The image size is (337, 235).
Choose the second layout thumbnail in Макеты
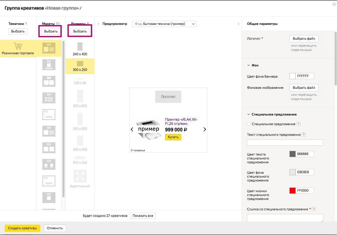49,65
